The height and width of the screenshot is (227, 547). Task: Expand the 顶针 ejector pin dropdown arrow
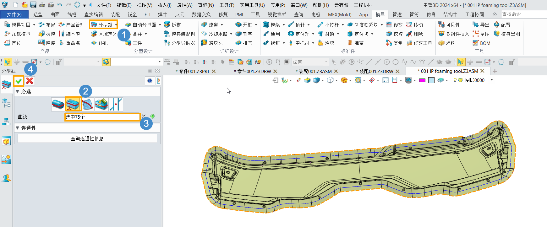point(309,25)
